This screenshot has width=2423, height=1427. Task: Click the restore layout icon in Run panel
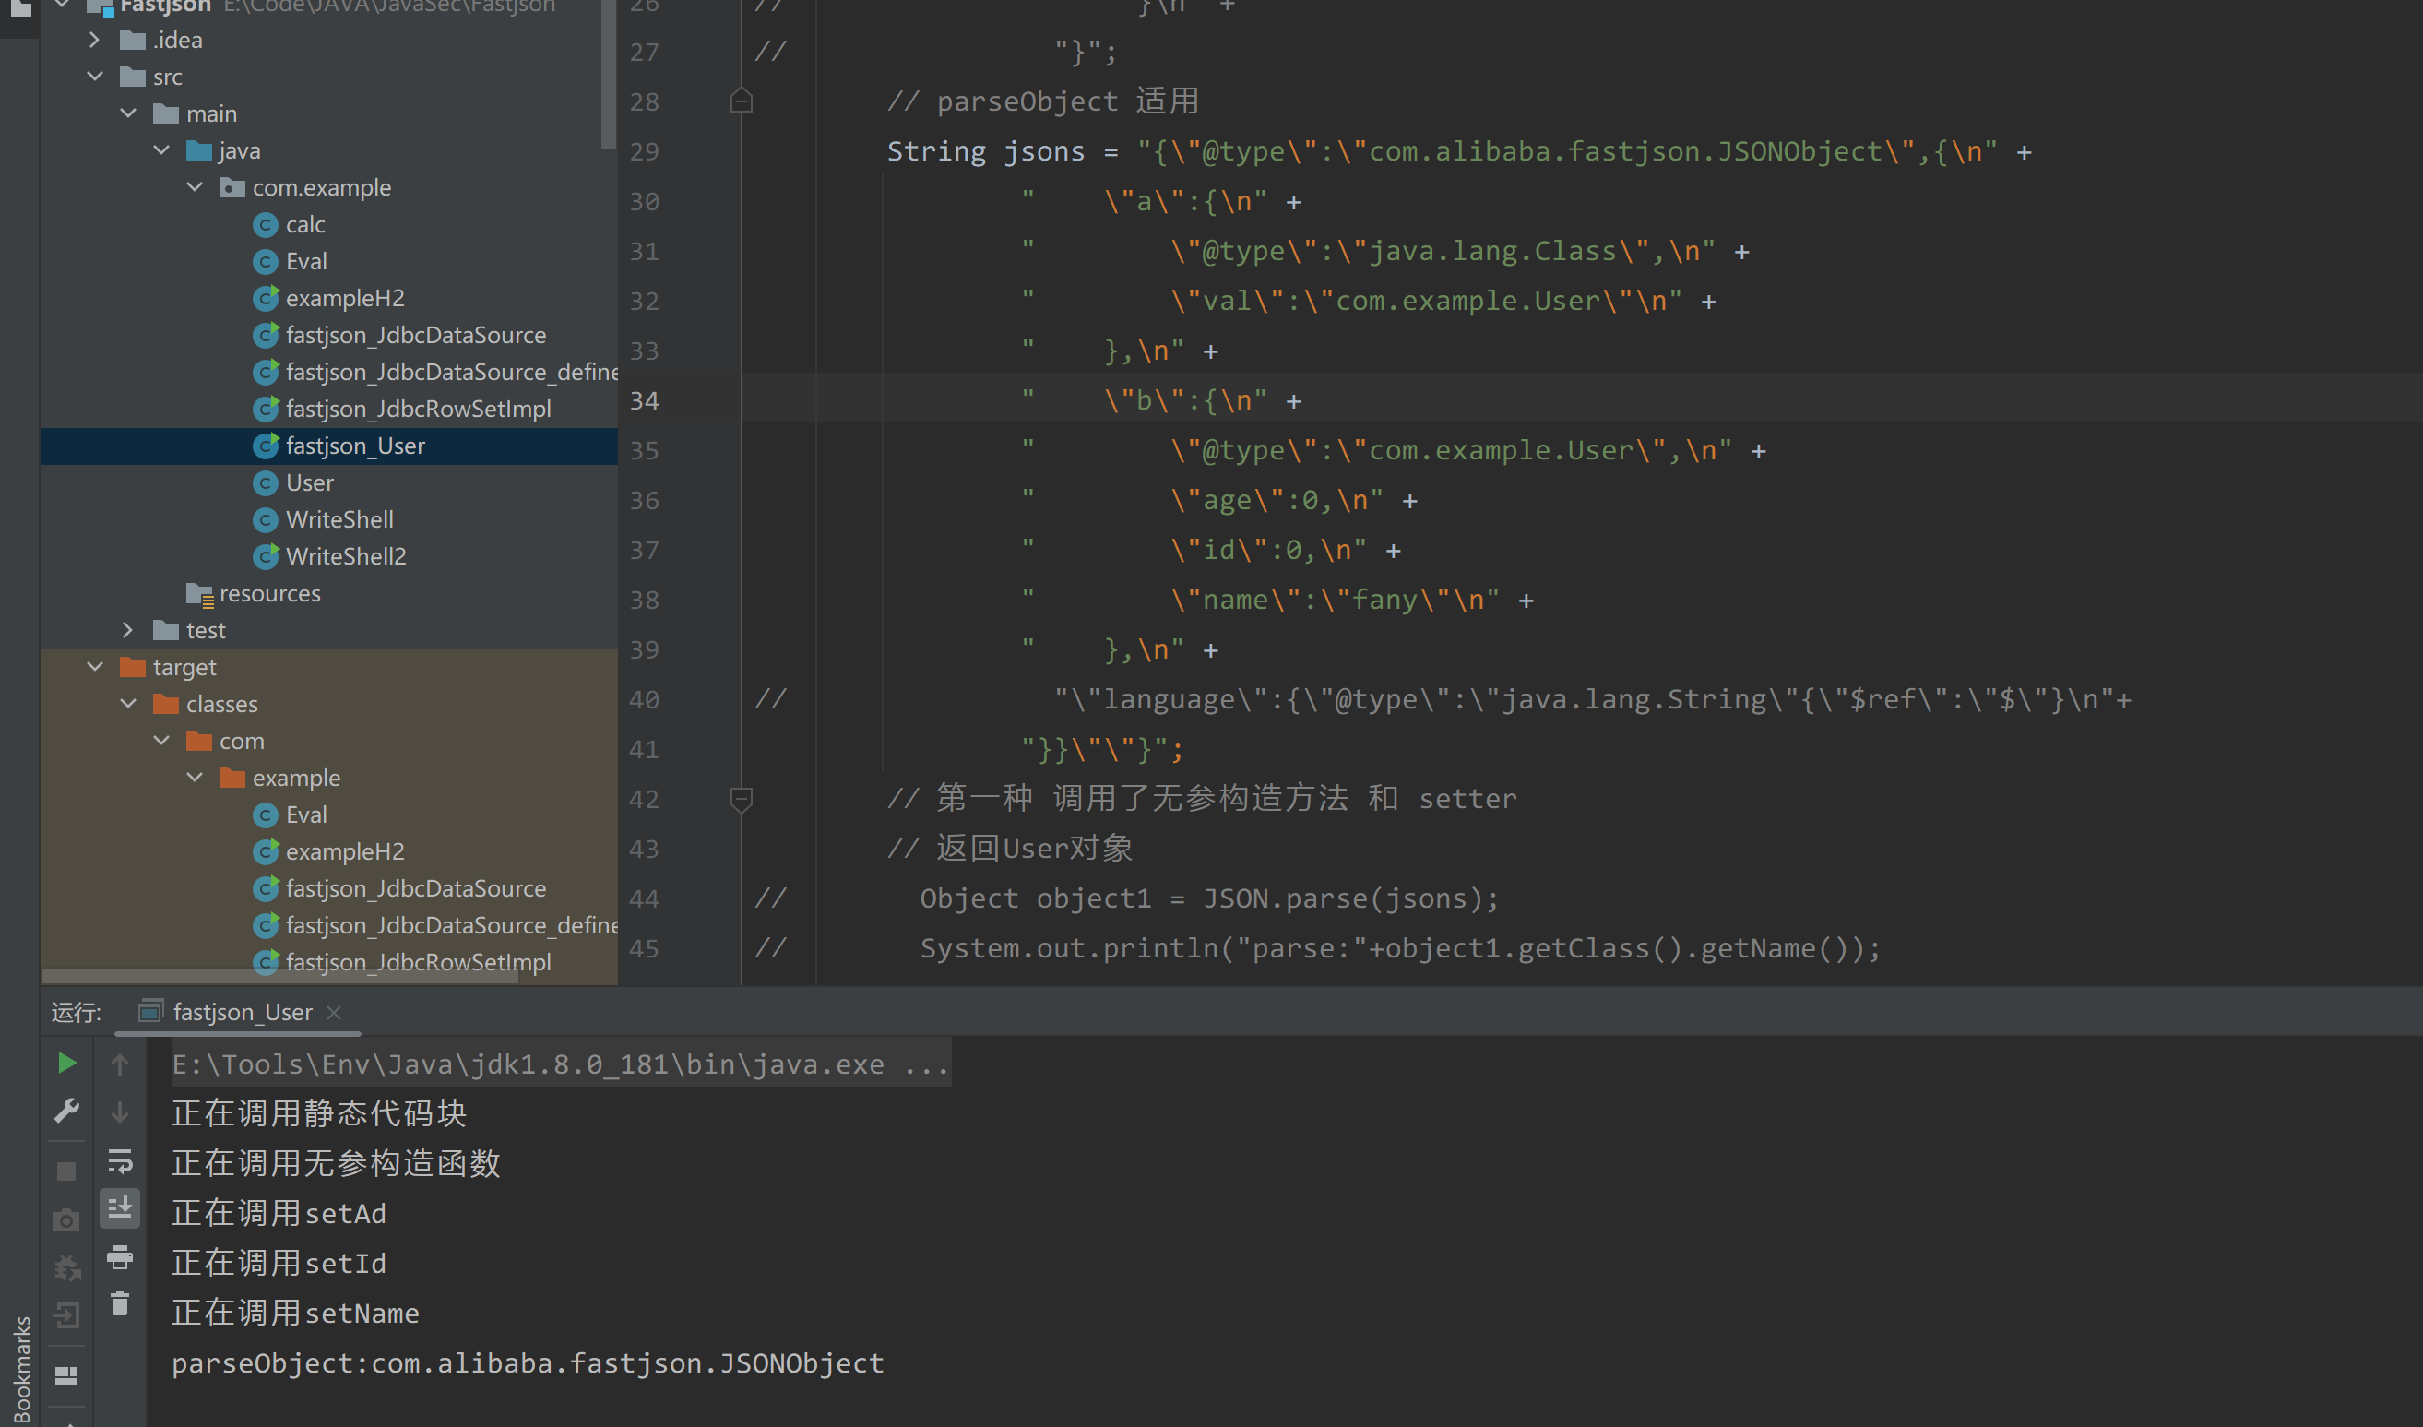[x=66, y=1376]
